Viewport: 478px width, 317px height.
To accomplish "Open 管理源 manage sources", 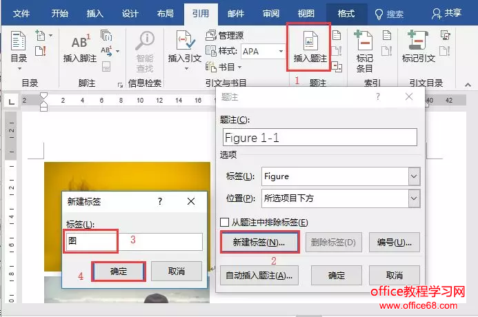I will 225,35.
